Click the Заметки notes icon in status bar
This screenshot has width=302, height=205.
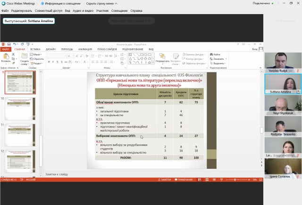coord(165,180)
